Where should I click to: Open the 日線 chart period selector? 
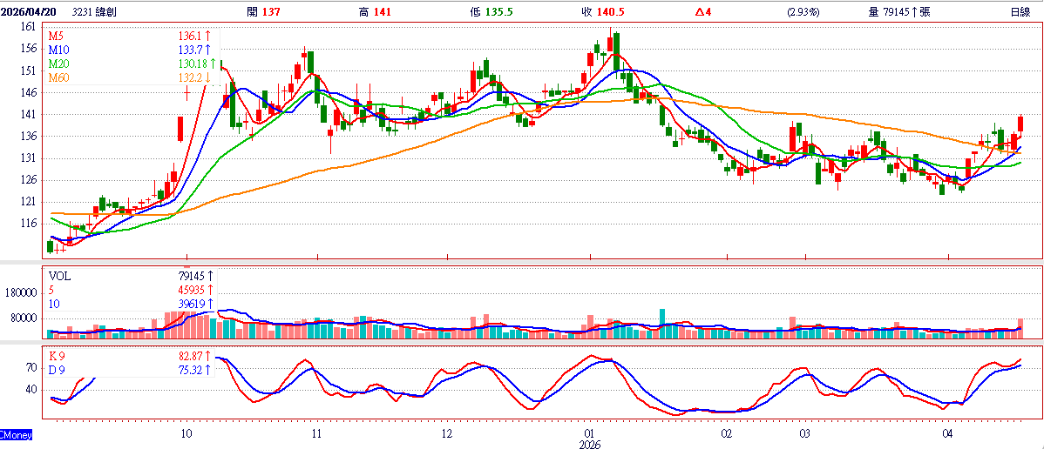(x=1020, y=11)
